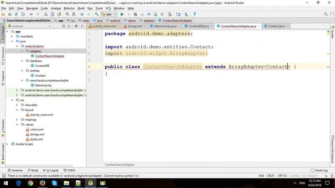Click scroll-from-source target icon in Project panel

pos(63,26)
